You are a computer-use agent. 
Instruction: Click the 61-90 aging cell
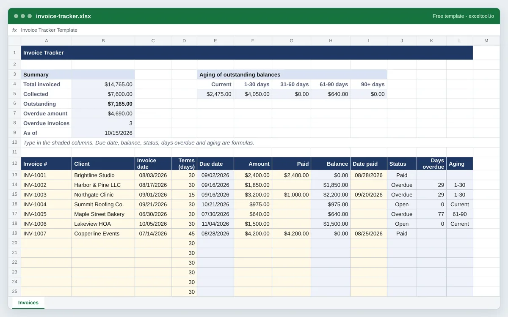point(460,214)
